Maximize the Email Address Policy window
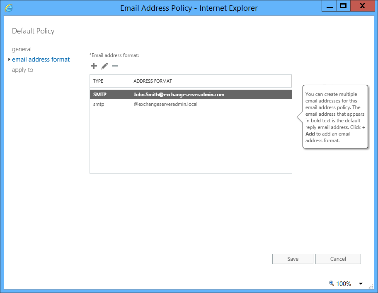The width and height of the screenshot is (378, 293). coord(343,6)
